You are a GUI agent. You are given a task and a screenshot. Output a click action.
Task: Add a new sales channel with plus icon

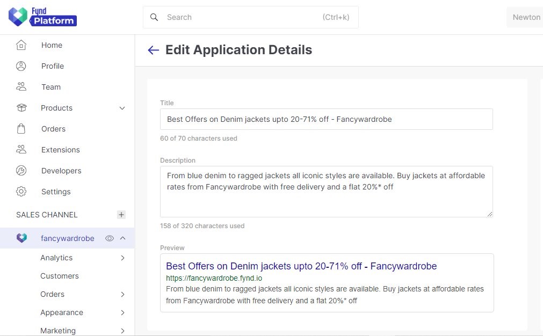click(x=121, y=215)
